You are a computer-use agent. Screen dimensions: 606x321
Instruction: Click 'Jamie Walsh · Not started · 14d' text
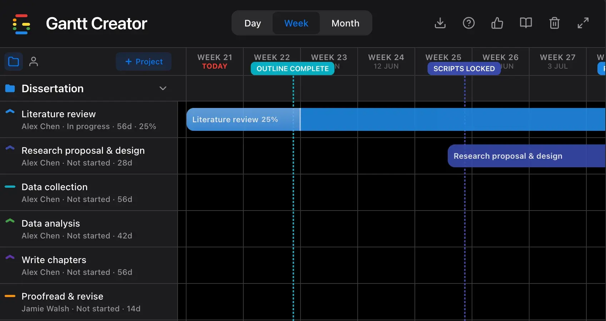coord(81,309)
